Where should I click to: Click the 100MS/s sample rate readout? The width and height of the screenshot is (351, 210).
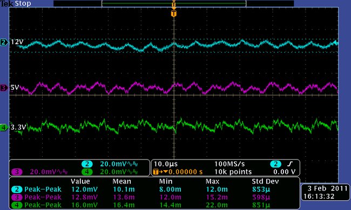(x=230, y=164)
